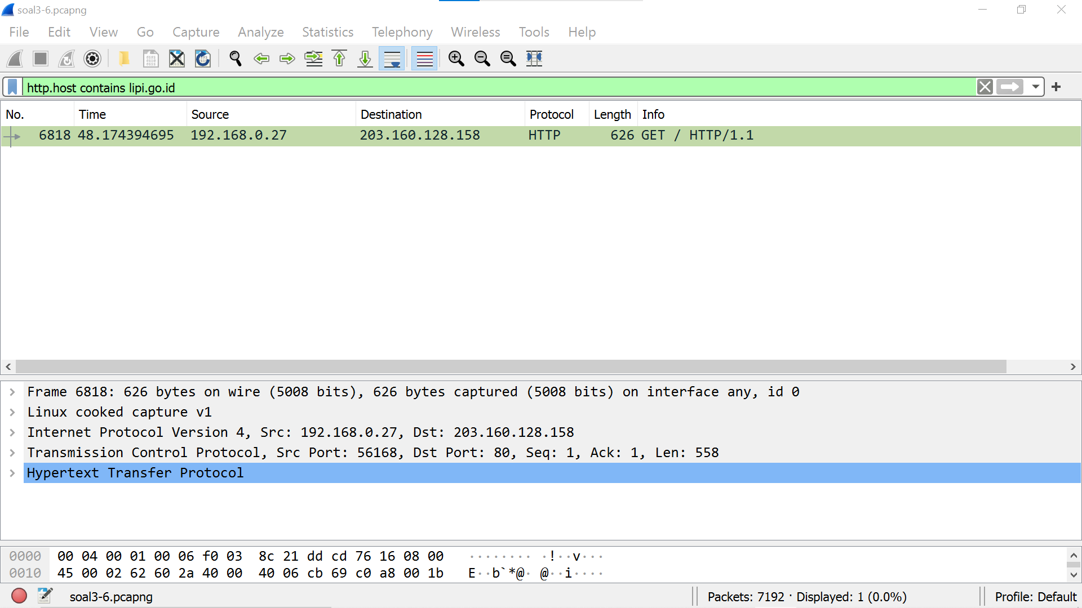Click the Start capturing packets shark fin icon
The width and height of the screenshot is (1082, 608).
(15, 59)
